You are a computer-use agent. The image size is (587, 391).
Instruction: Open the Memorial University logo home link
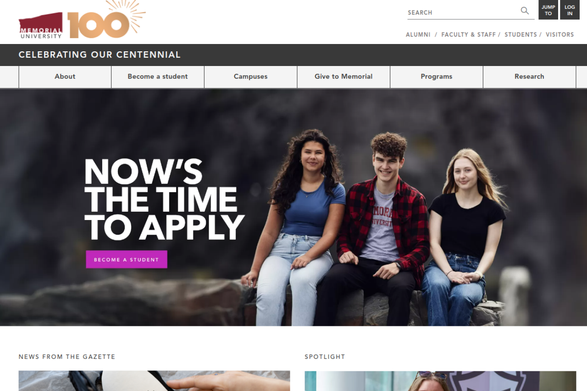tap(41, 26)
